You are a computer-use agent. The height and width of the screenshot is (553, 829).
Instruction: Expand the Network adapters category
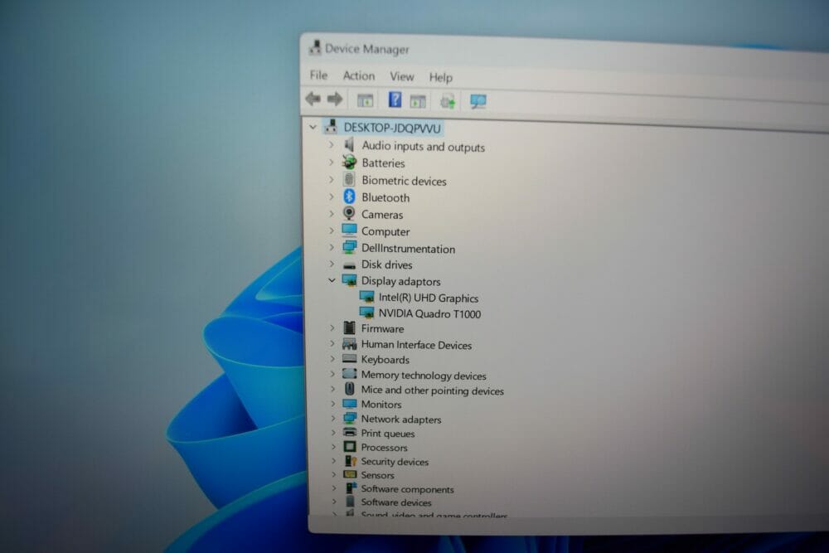point(332,418)
